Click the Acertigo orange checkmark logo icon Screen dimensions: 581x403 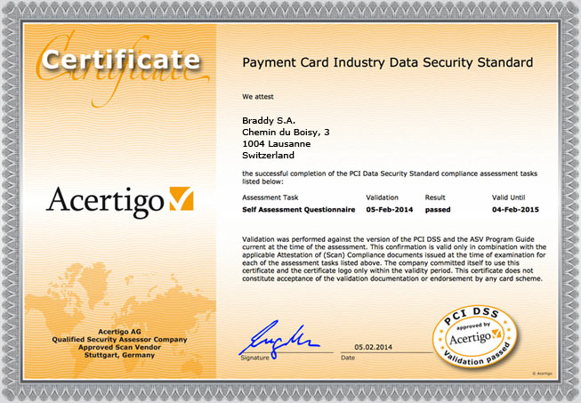(x=182, y=198)
